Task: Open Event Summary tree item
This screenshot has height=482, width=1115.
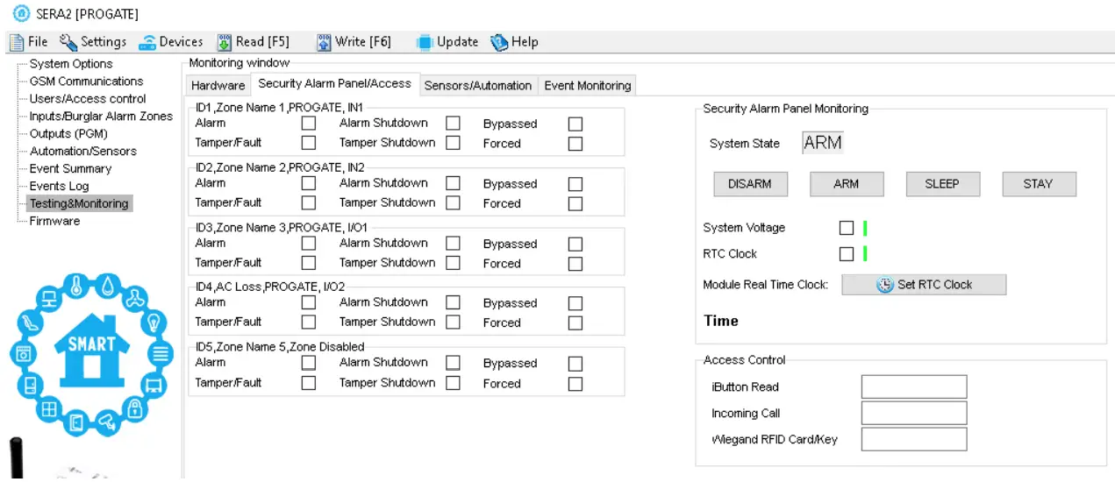Action: [x=70, y=169]
